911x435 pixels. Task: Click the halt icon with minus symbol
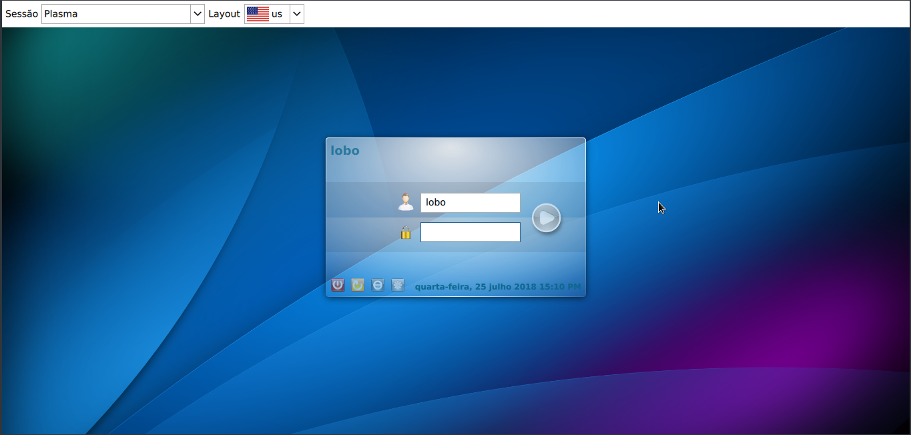tap(378, 285)
